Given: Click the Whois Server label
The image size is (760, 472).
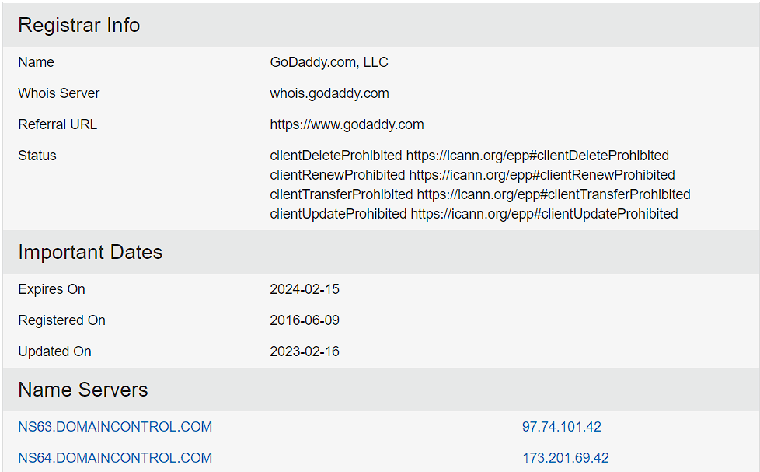Looking at the screenshot, I should click(58, 93).
